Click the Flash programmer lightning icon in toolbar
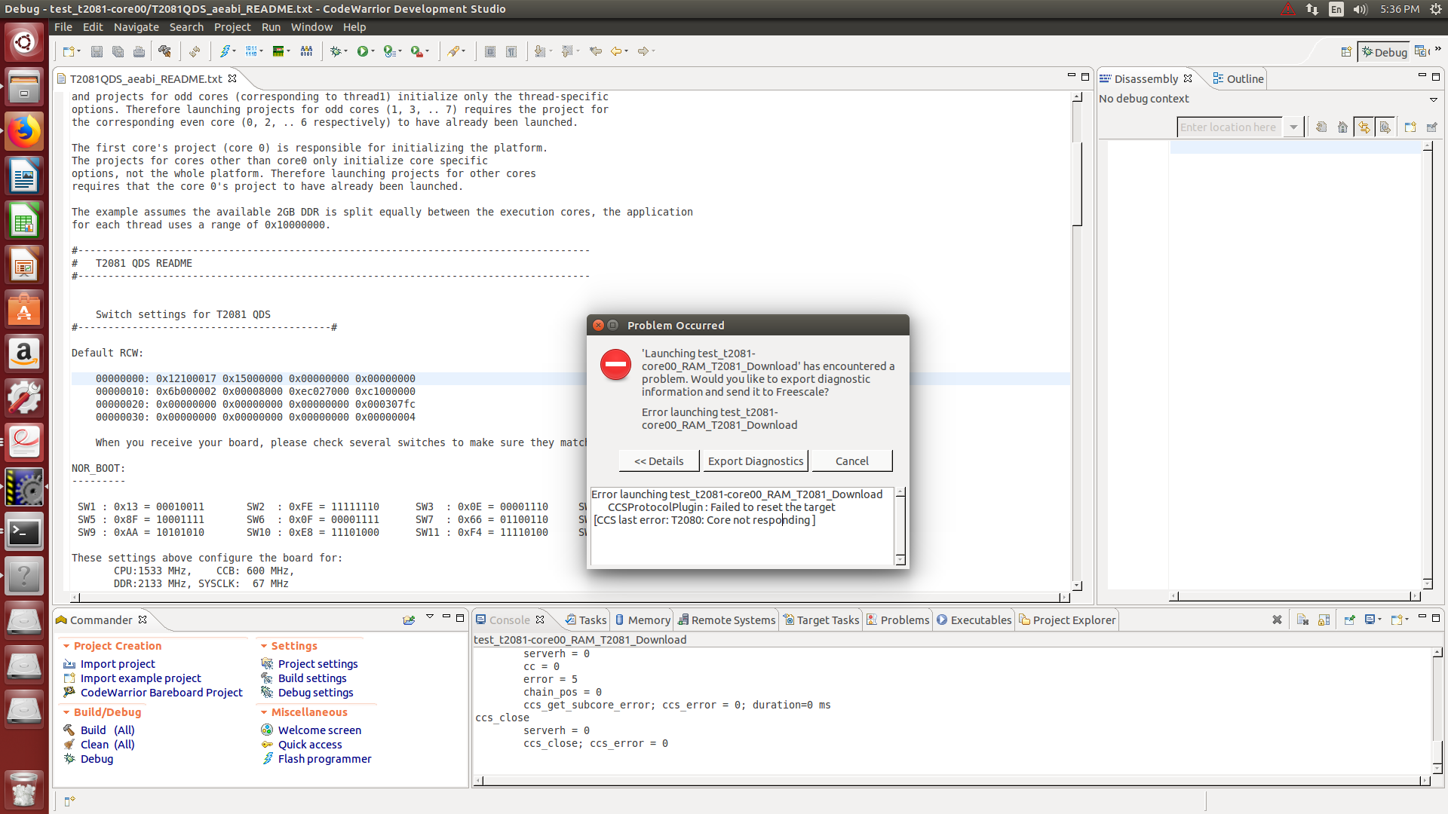This screenshot has width=1448, height=814. tap(224, 51)
